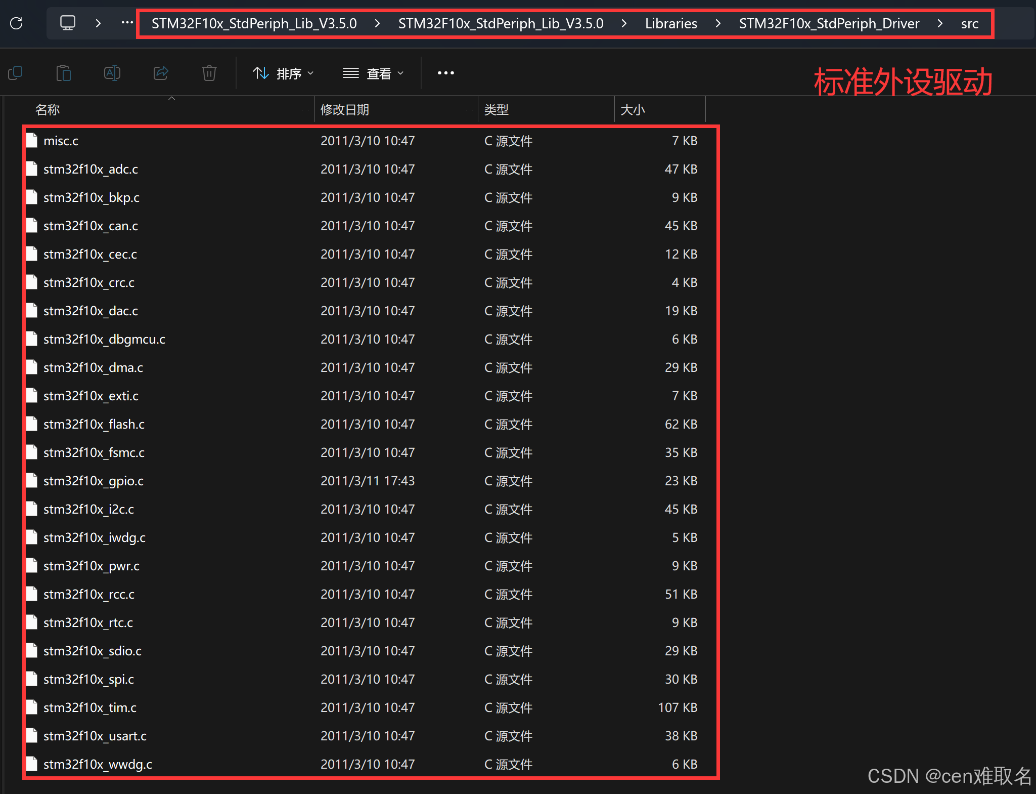Expand the 查看 view dropdown
Screen dimensions: 1036x794
pos(373,73)
